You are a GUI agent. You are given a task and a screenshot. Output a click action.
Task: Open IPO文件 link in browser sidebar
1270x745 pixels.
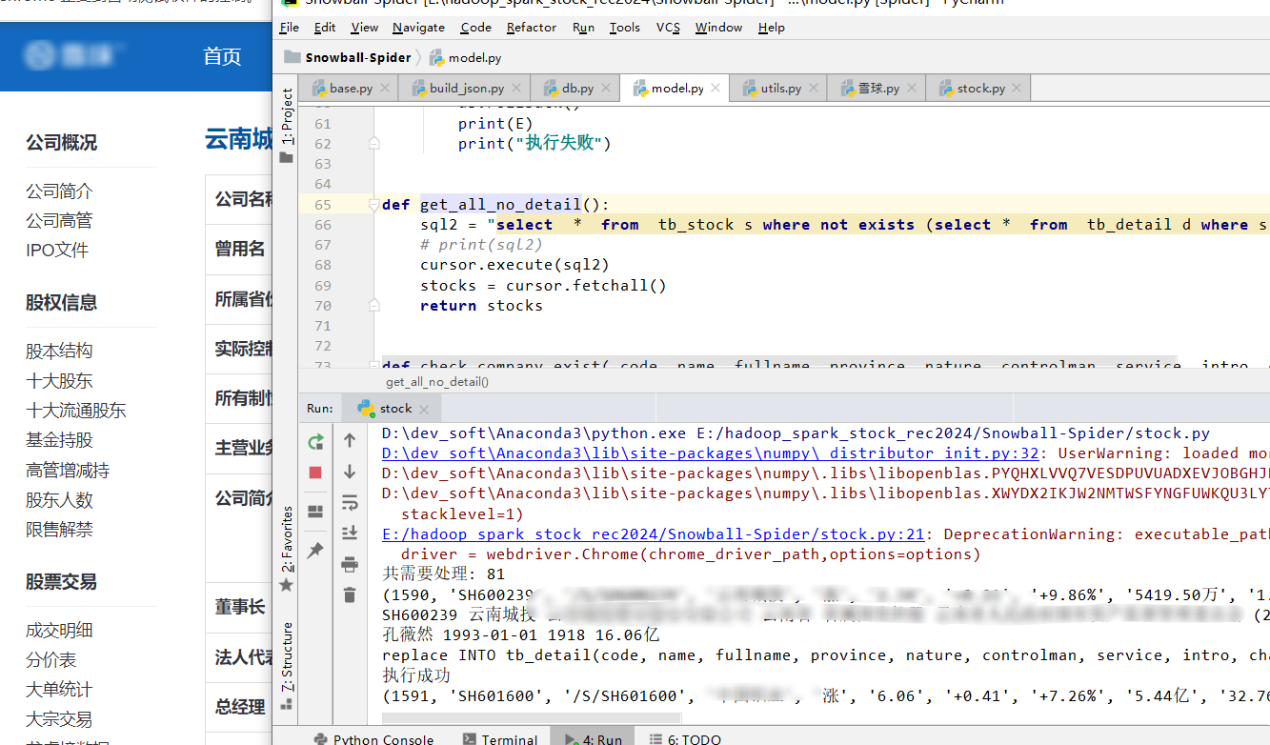coord(57,251)
